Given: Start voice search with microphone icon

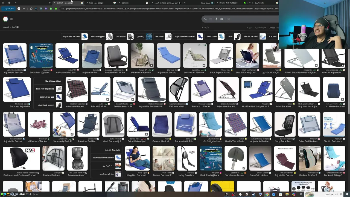Looking at the screenshot, I should coord(216,19).
